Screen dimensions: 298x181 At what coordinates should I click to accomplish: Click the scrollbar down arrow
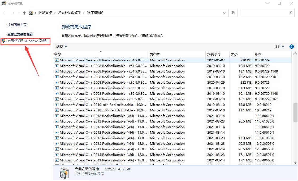click(295, 163)
